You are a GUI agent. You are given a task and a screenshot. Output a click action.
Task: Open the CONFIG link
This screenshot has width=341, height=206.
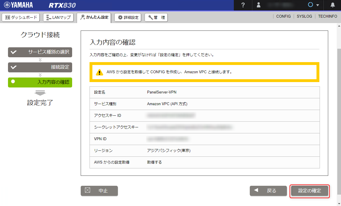click(283, 17)
